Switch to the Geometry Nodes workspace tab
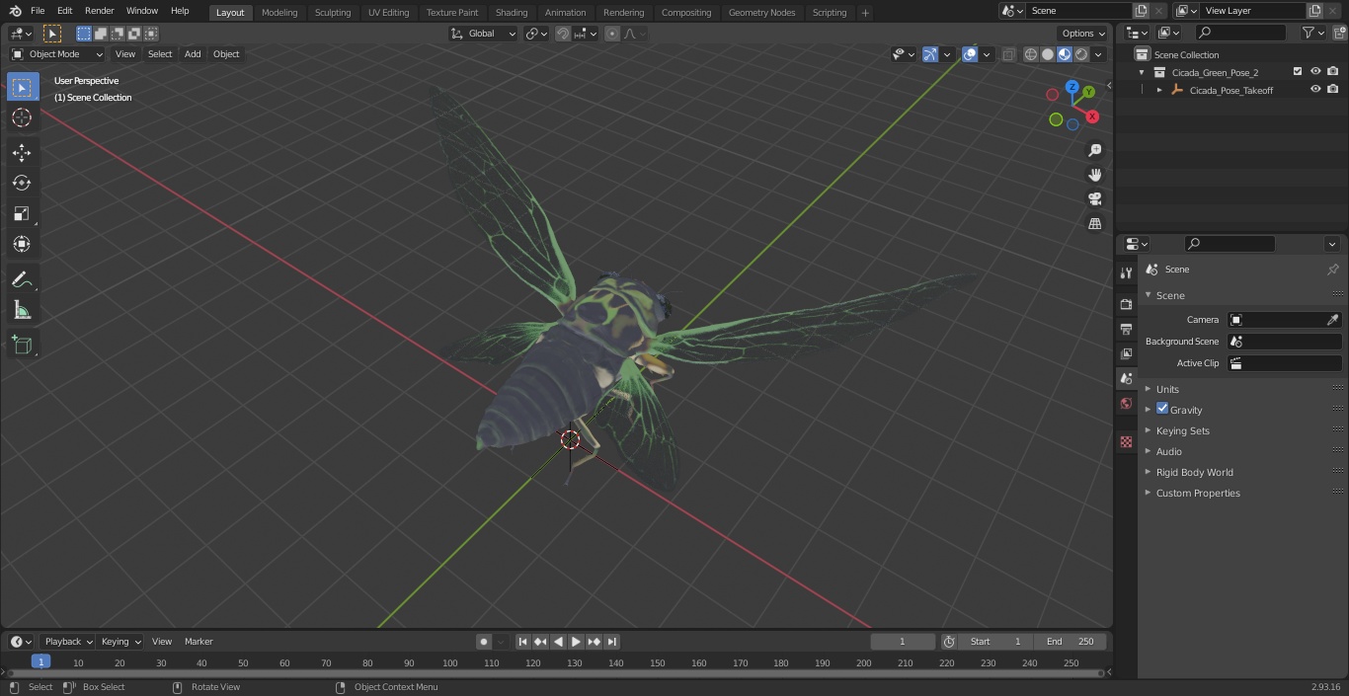Viewport: 1349px width, 696px height. [x=761, y=12]
